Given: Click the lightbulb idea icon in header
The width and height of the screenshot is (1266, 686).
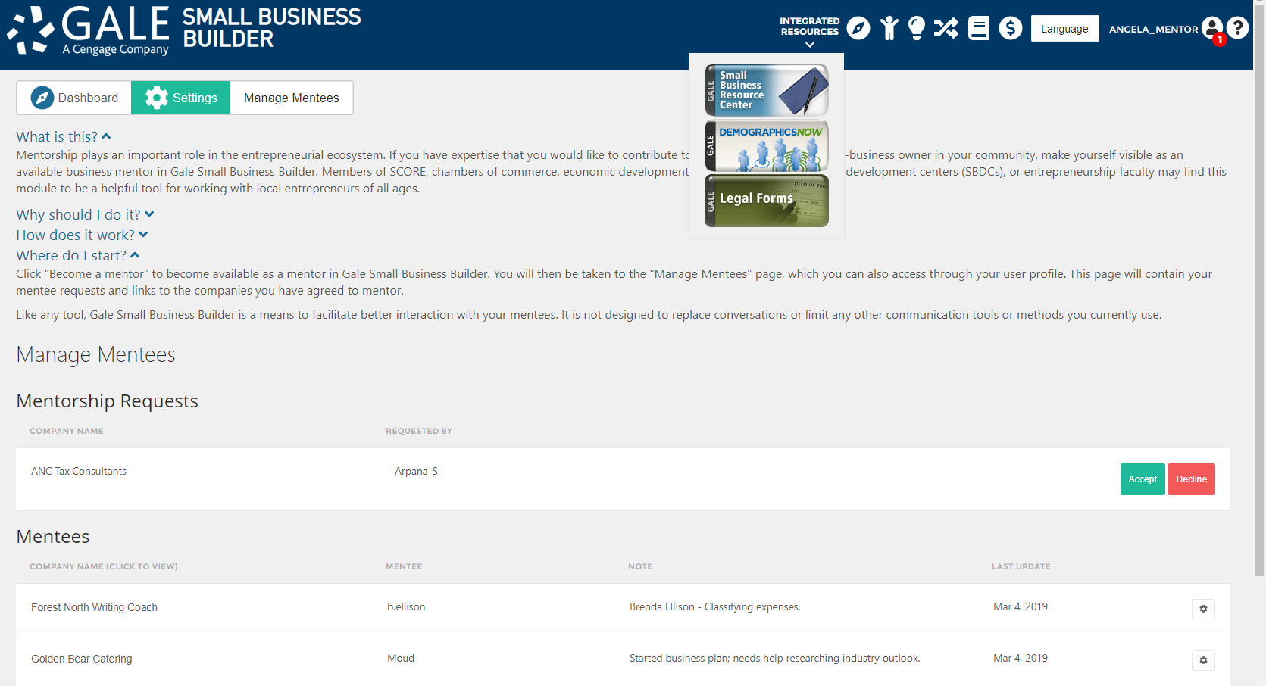Looking at the screenshot, I should point(917,29).
